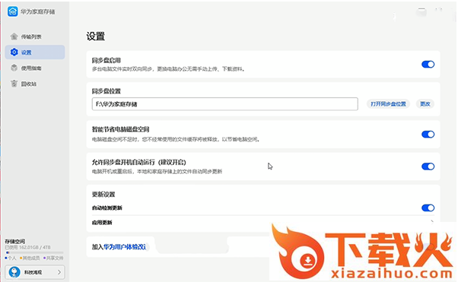Click the 共享文件 storage legend label
This screenshot has width=458, height=282.
click(55, 258)
